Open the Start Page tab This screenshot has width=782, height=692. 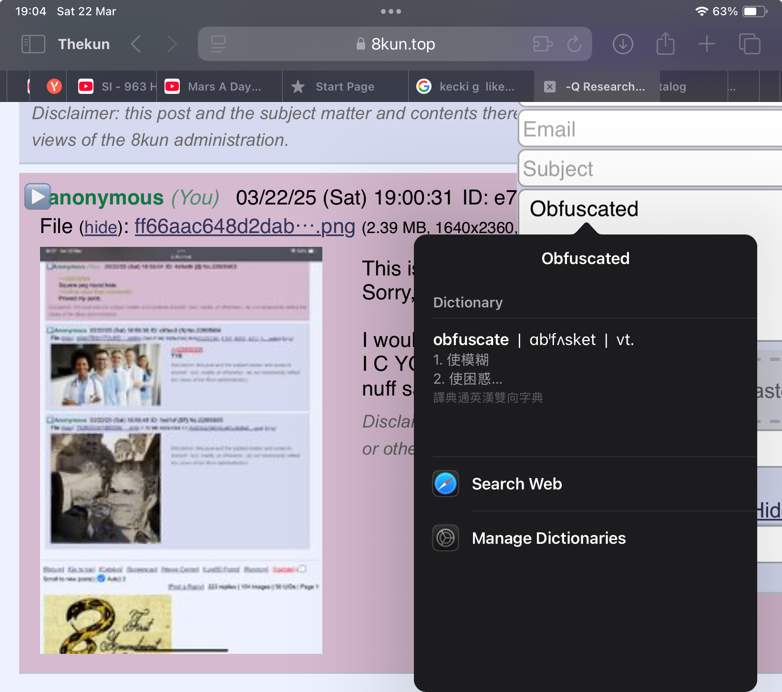(x=346, y=87)
